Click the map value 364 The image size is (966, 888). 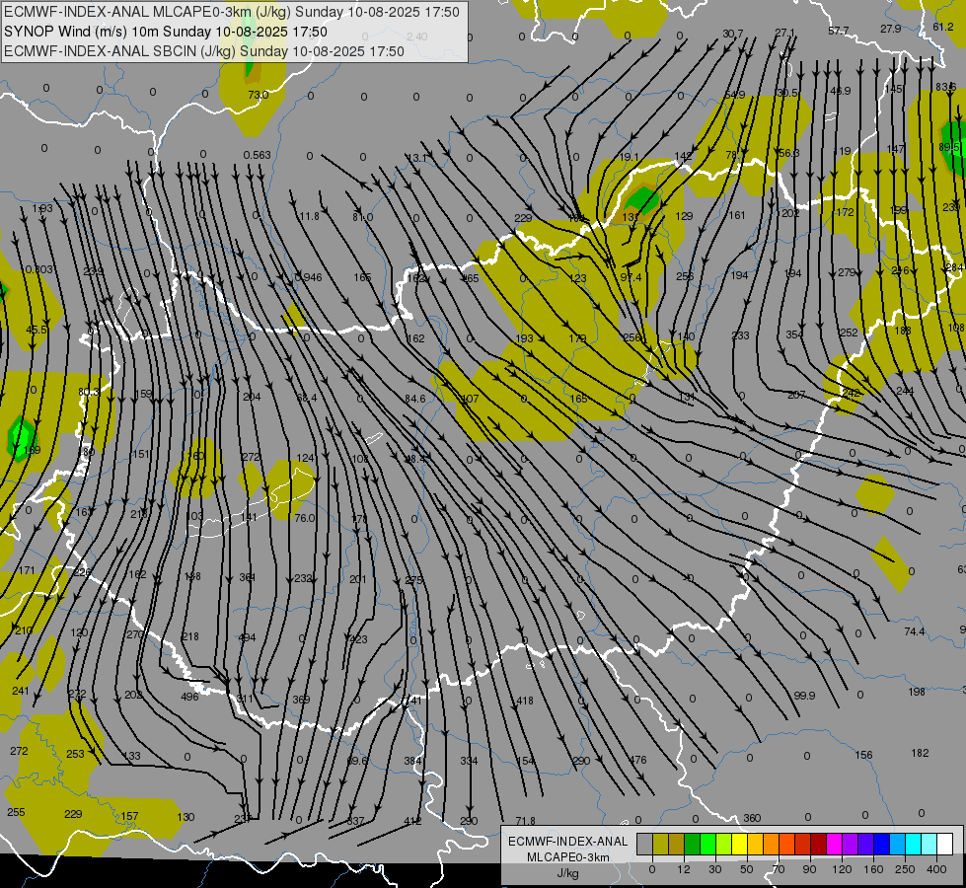(247, 577)
